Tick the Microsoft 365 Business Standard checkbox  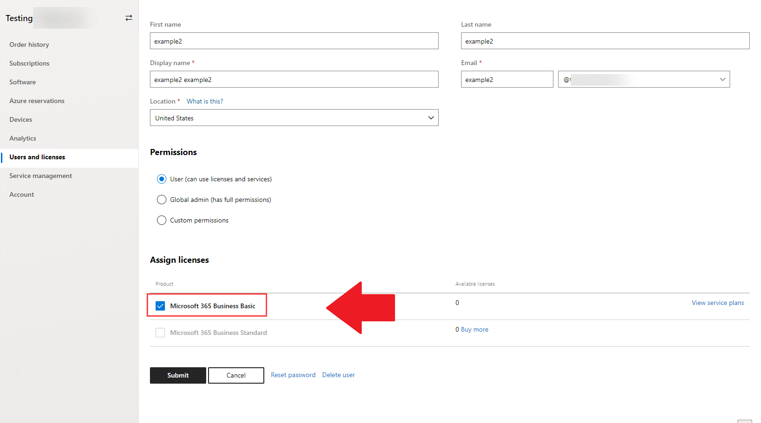160,333
